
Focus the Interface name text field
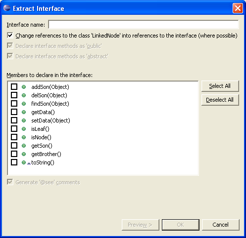144,25
